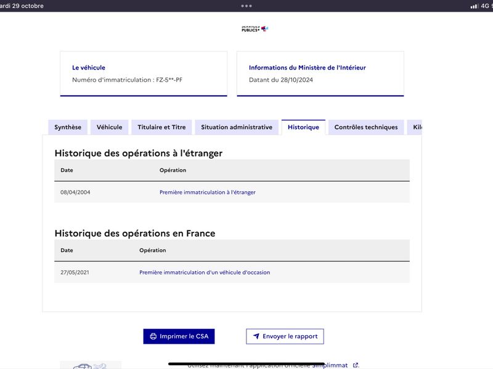Viewport: 493px width, 369px height.
Task: Click the Services Publics+ logo
Action: point(255,29)
